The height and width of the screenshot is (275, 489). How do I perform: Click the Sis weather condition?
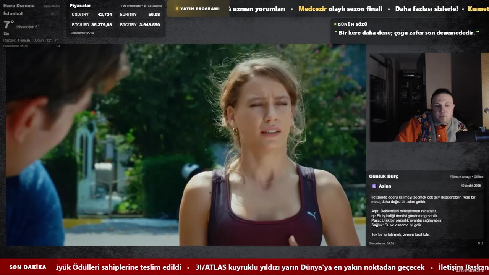[x=6, y=34]
